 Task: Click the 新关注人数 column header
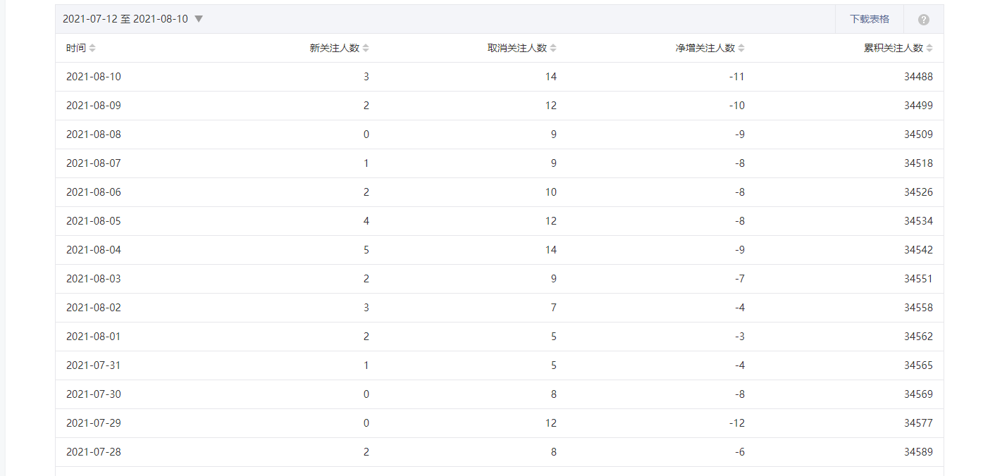(335, 49)
